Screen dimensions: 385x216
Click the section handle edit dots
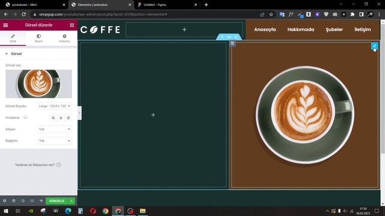pos(229,37)
